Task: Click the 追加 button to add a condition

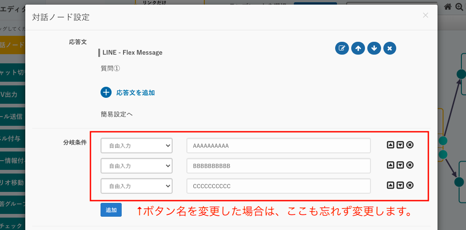Action: [111, 210]
